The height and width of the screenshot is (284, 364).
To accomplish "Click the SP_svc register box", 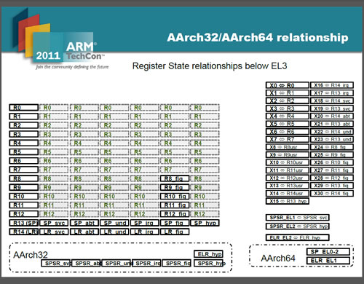I will (x=54, y=223).
